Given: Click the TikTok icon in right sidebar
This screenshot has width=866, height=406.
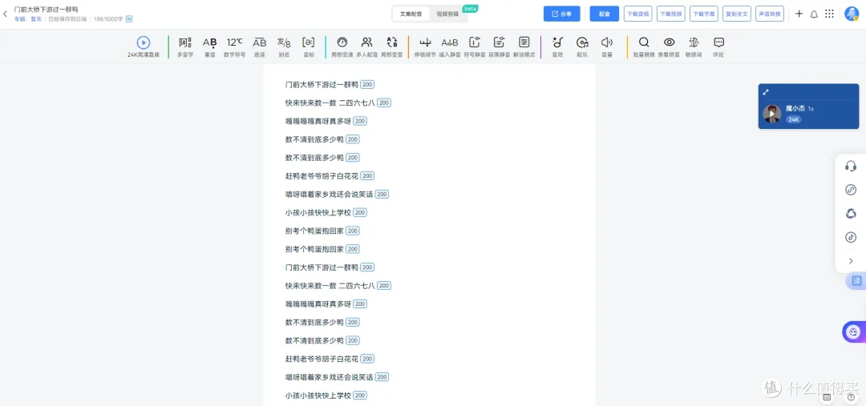Looking at the screenshot, I should pos(851,237).
